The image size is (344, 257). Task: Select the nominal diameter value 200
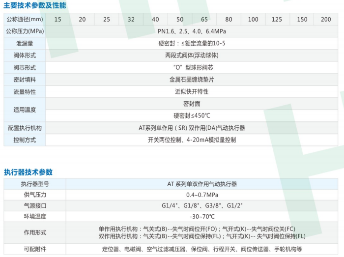pyautogui.click(x=326, y=20)
